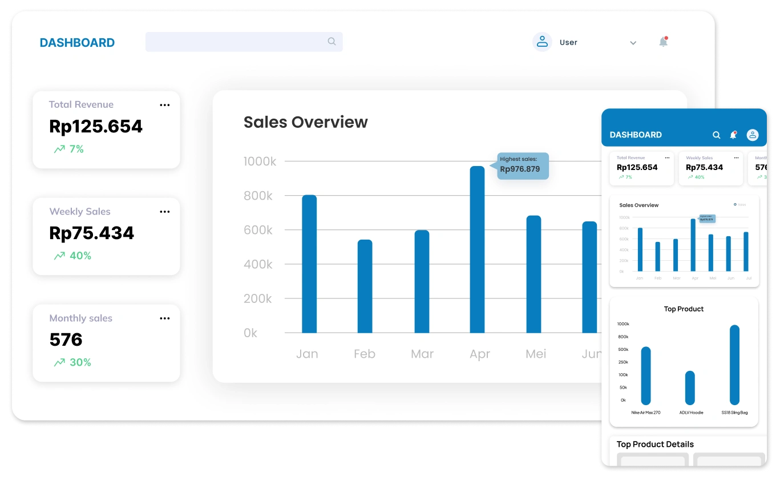Click the green trend arrow under Total Revenue
This screenshot has height=477, width=780.
(59, 149)
